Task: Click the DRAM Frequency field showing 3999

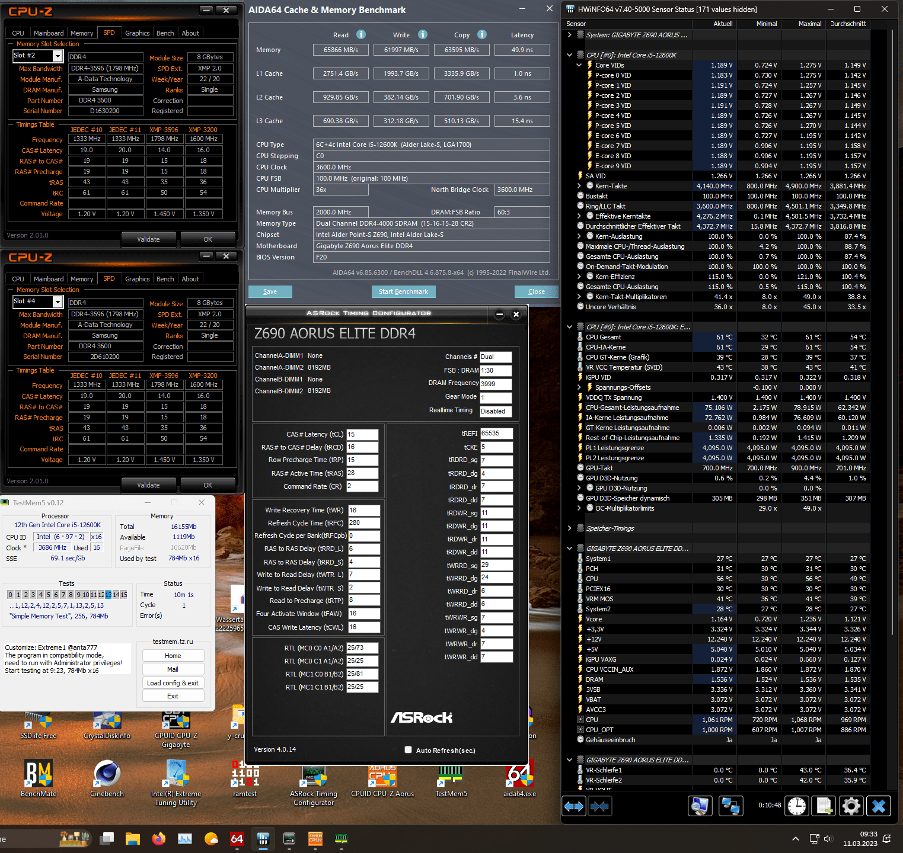Action: (496, 384)
